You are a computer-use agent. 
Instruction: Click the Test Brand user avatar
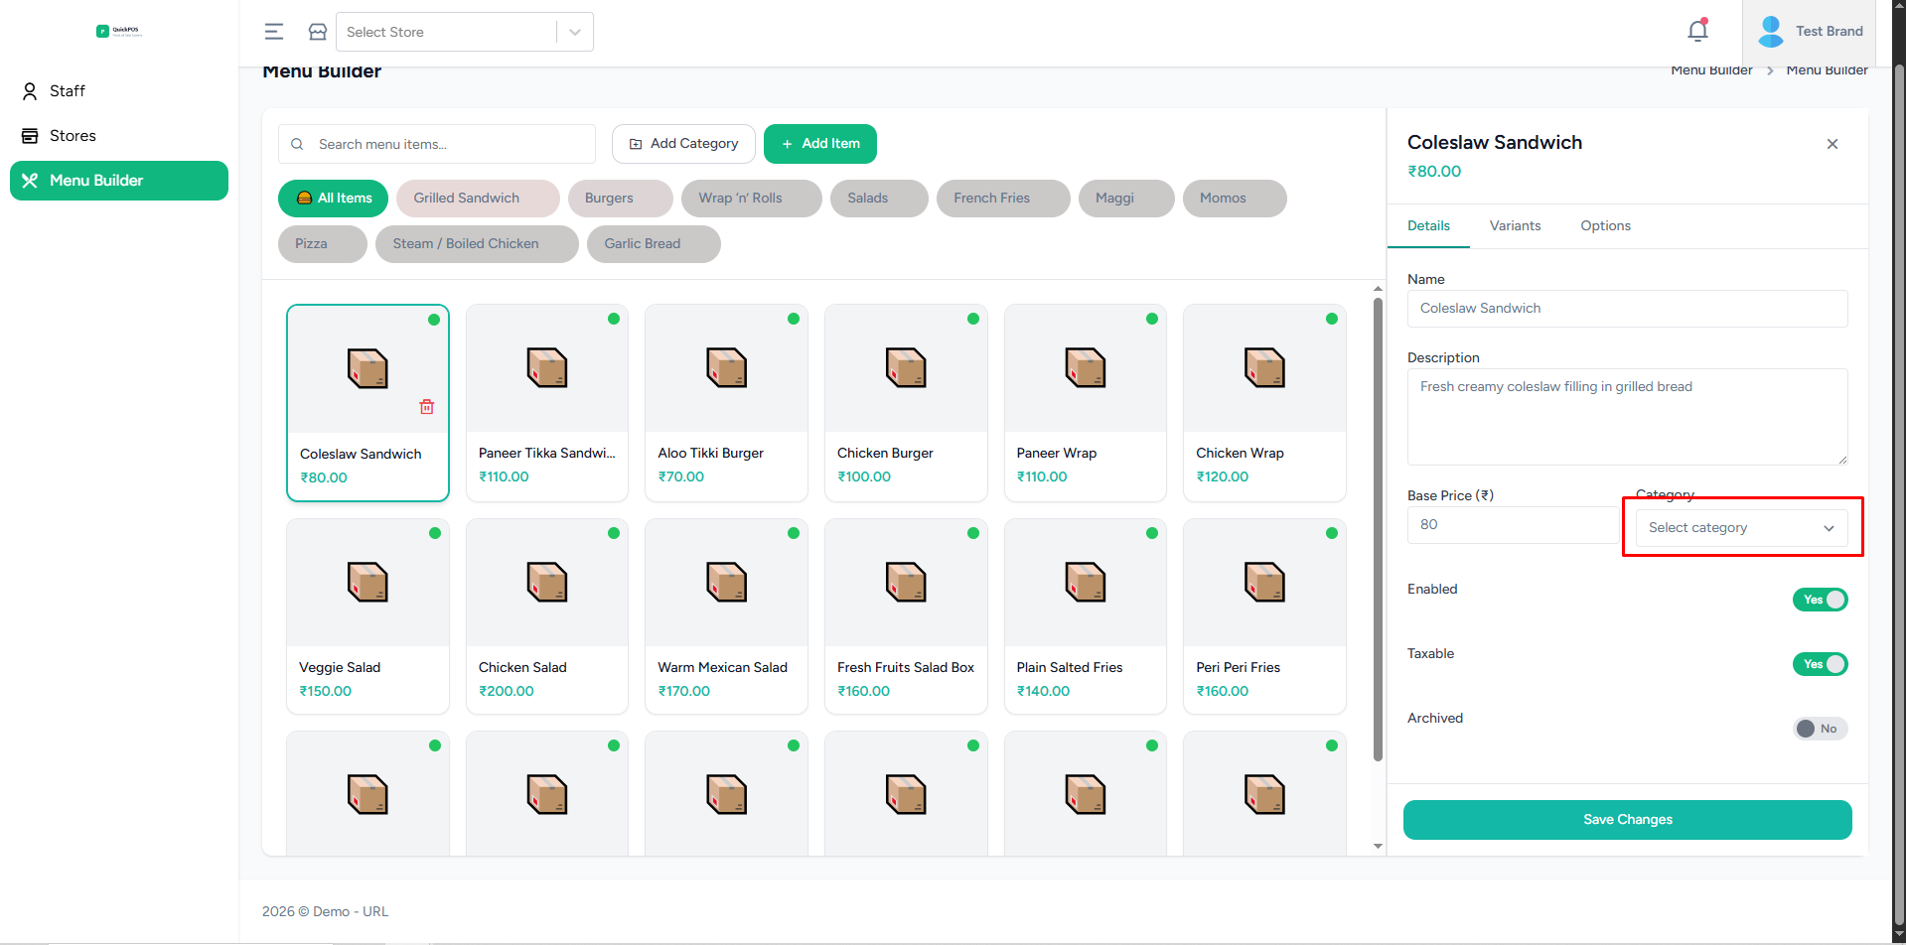(1770, 31)
